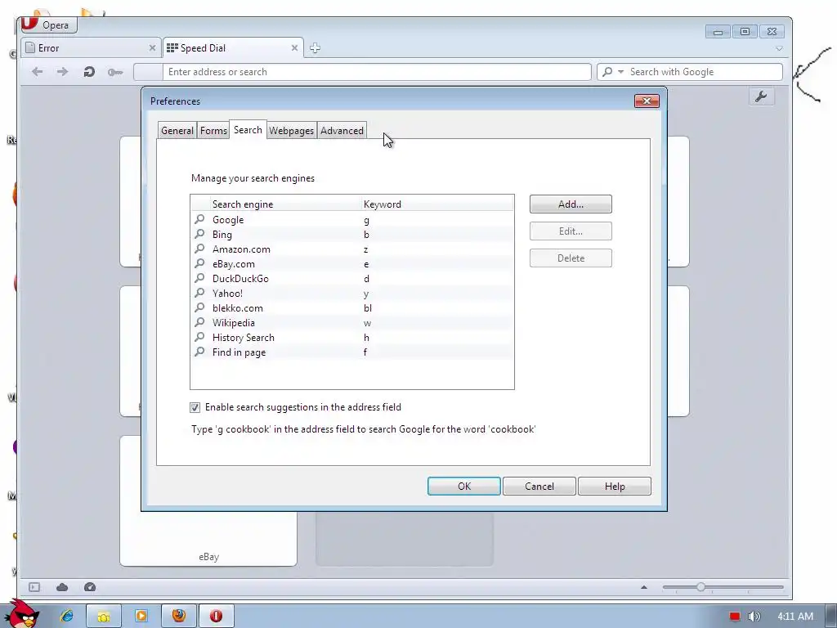Click the red flag tray icon
This screenshot has height=628, width=837.
click(735, 617)
